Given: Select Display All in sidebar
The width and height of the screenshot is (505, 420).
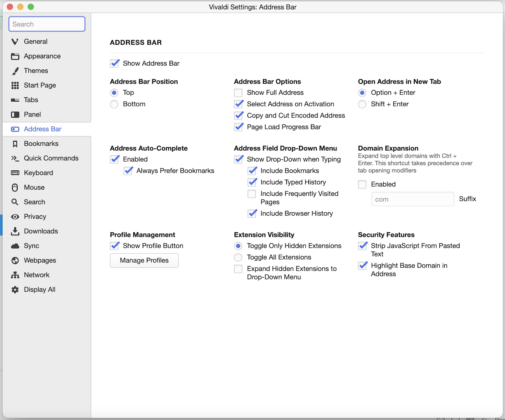Looking at the screenshot, I should (47, 290).
